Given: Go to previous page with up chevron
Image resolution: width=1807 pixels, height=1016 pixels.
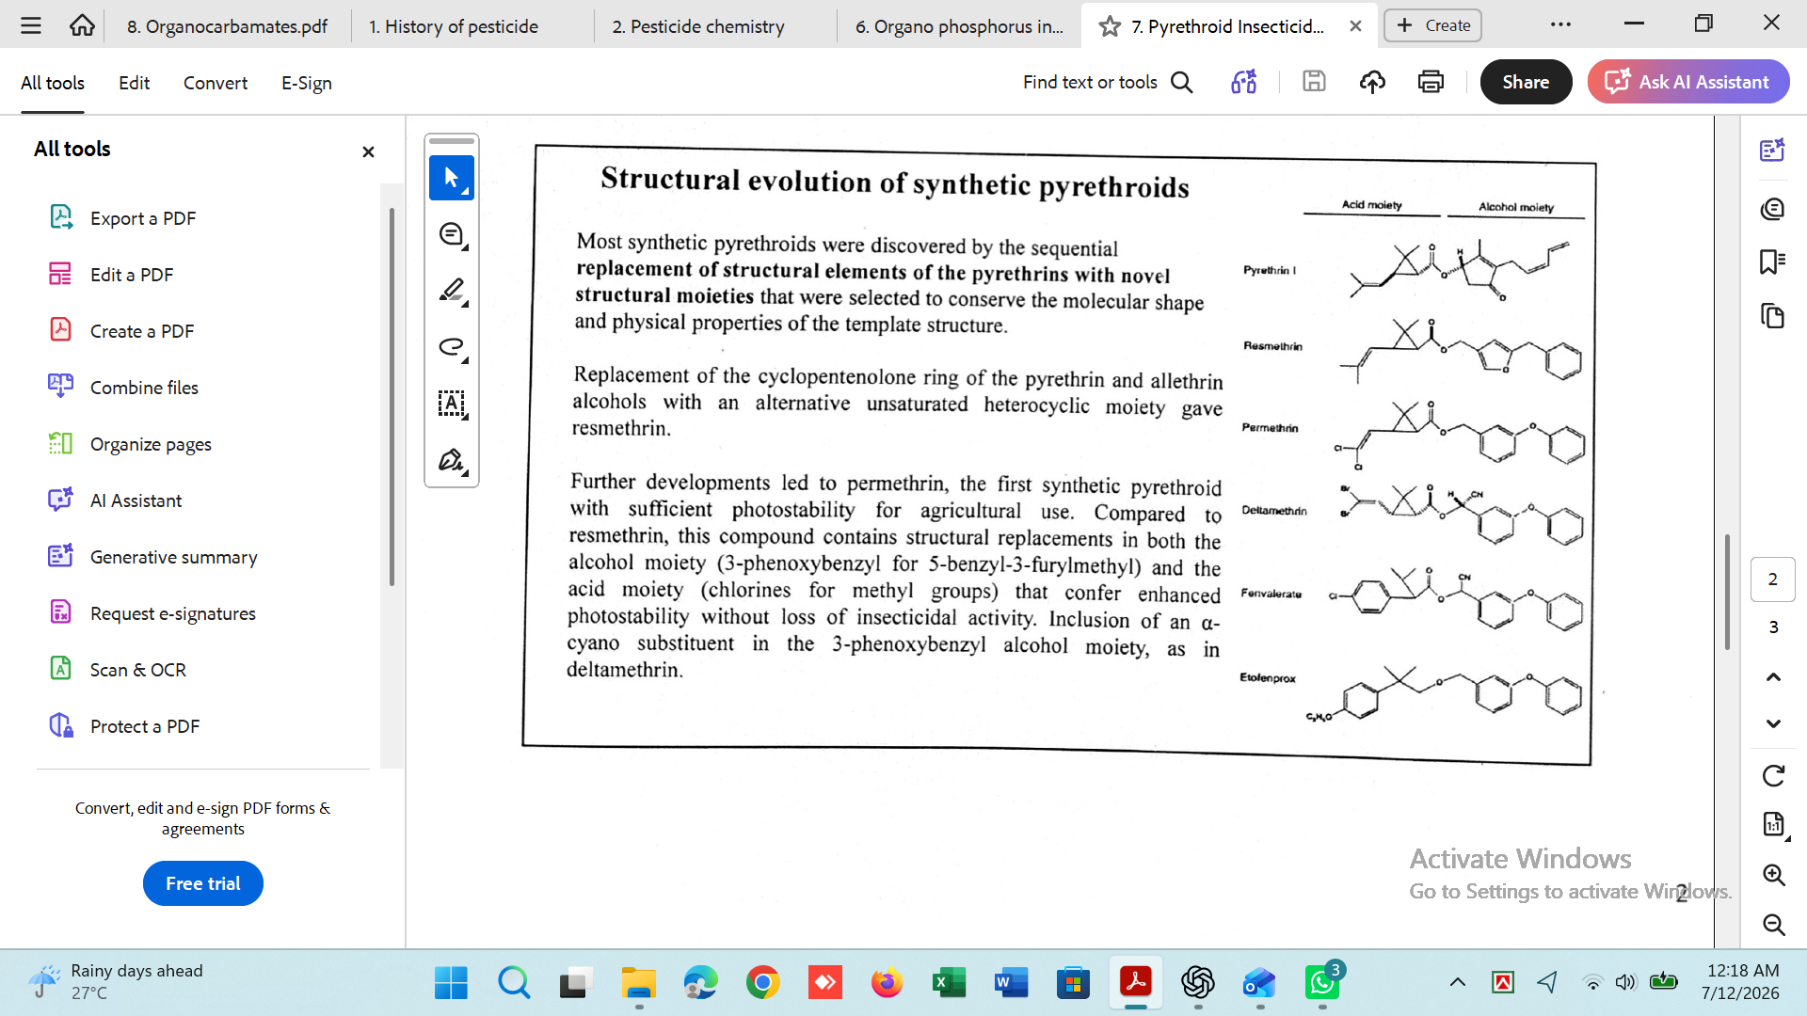Looking at the screenshot, I should [x=1773, y=677].
